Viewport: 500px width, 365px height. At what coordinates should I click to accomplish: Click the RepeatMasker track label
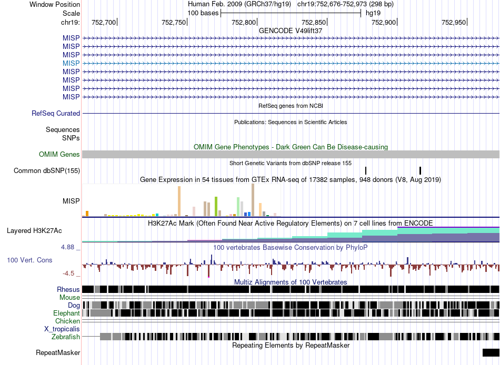click(58, 352)
